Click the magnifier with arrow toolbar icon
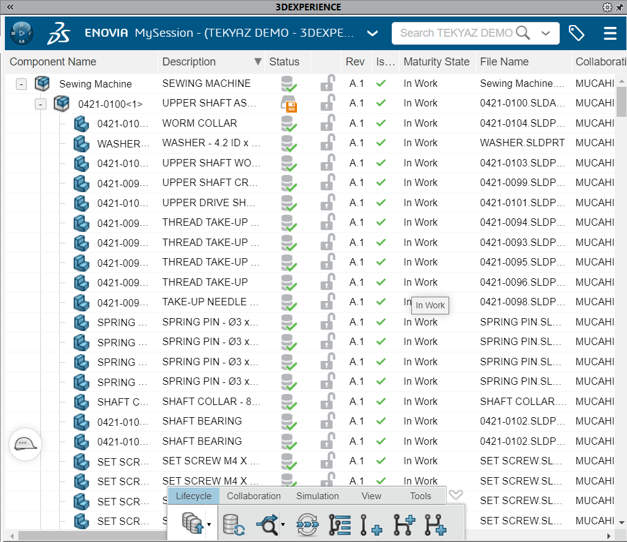627x542 pixels. (267, 524)
